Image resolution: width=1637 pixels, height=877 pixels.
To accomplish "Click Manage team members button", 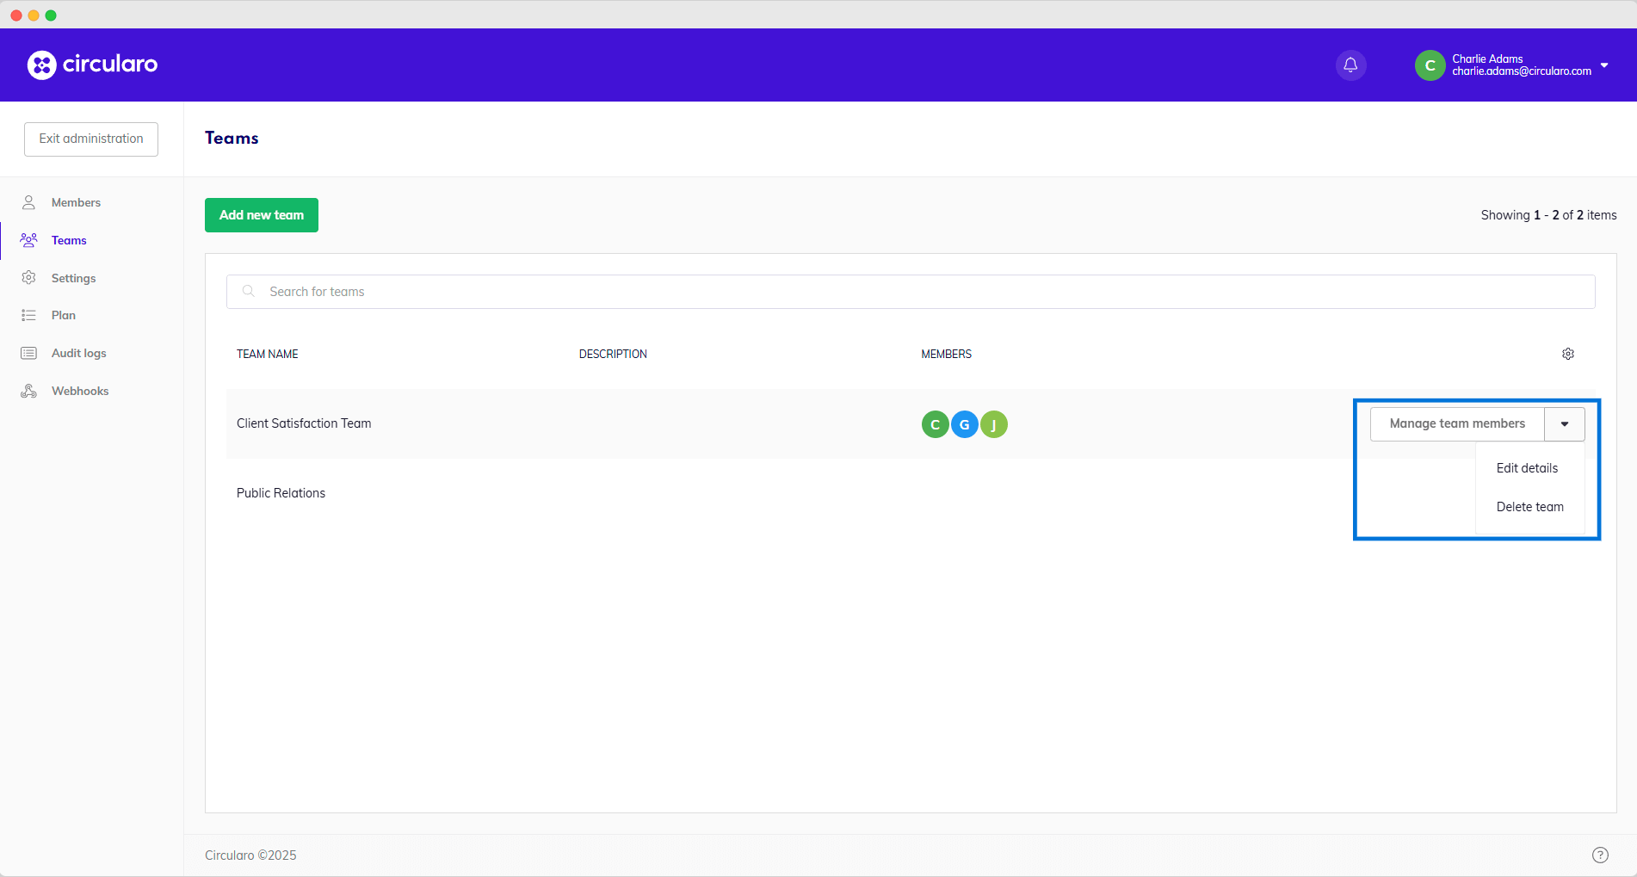I will [x=1456, y=424].
